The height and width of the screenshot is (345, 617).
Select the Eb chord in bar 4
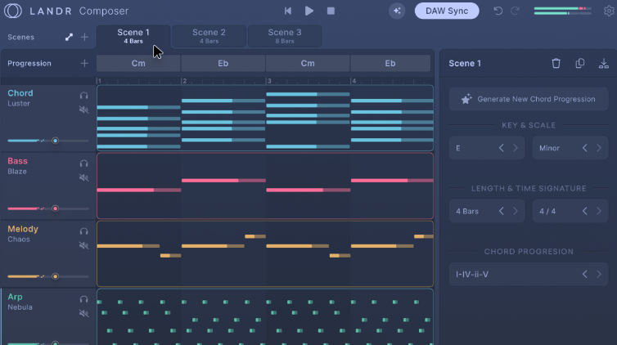[390, 63]
